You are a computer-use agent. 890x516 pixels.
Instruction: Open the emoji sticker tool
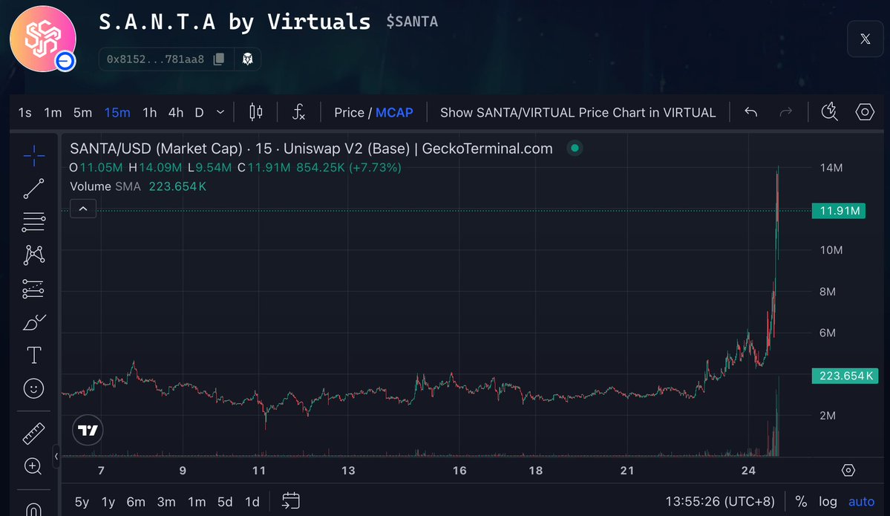[x=33, y=388]
